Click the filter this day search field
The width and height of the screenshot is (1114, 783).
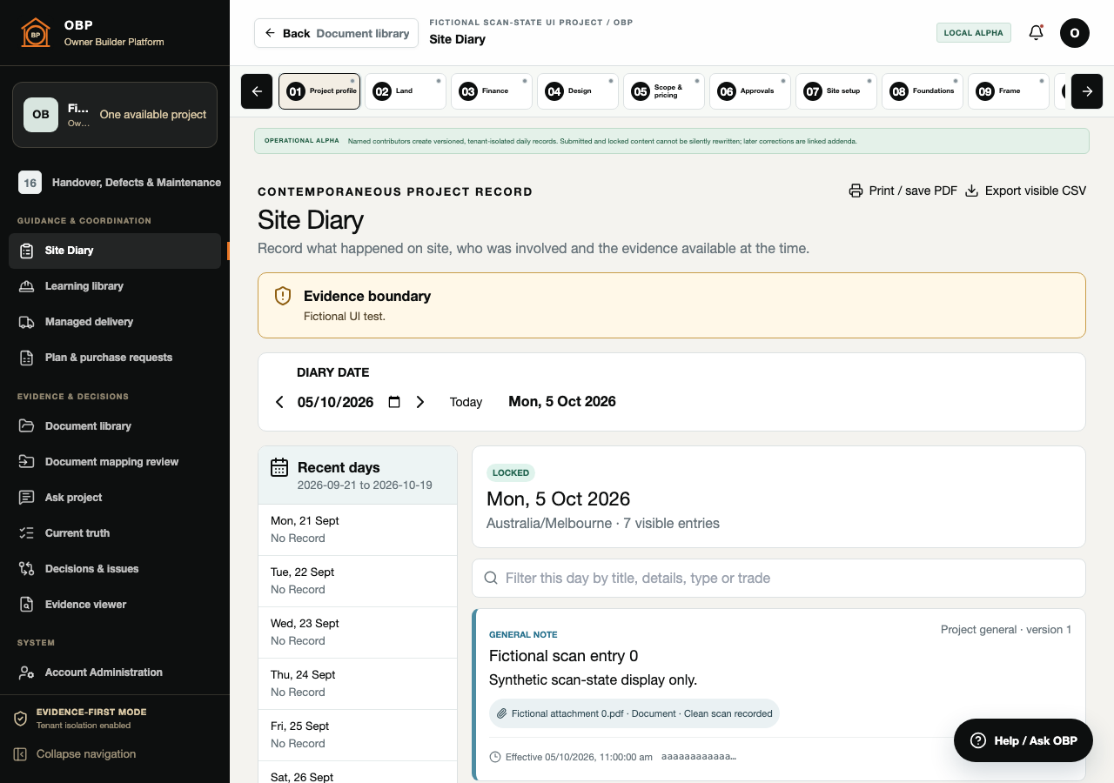click(x=779, y=578)
